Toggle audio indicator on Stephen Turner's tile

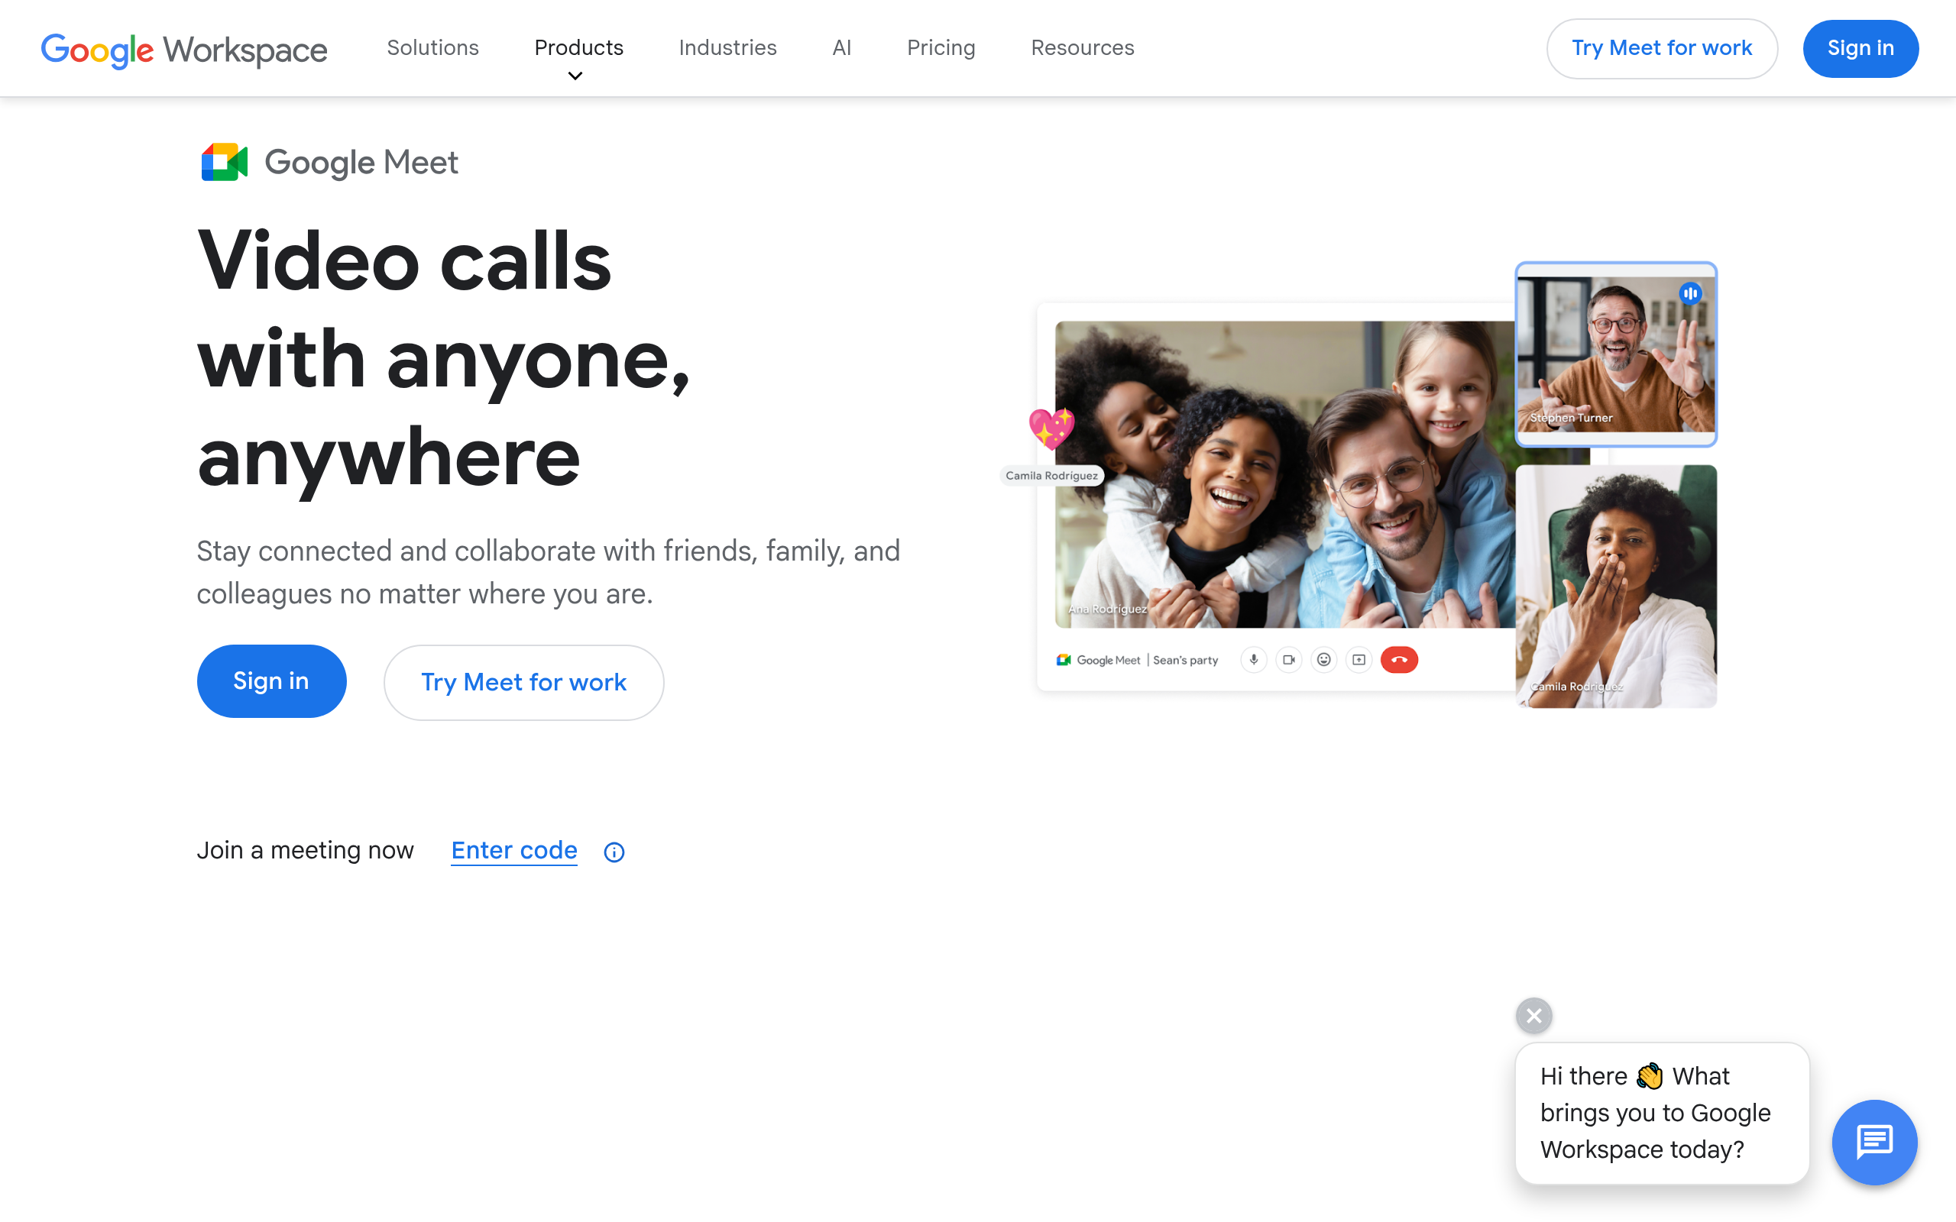coord(1691,294)
